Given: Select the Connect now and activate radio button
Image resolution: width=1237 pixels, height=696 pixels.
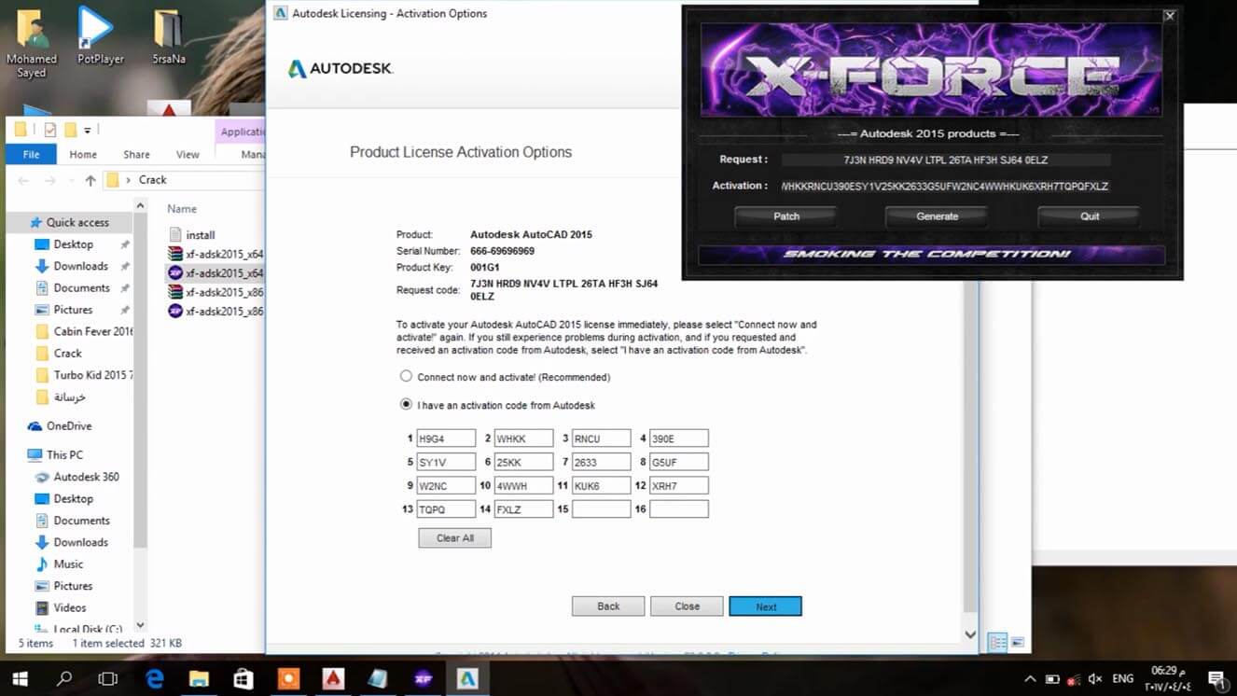Looking at the screenshot, I should 406,377.
